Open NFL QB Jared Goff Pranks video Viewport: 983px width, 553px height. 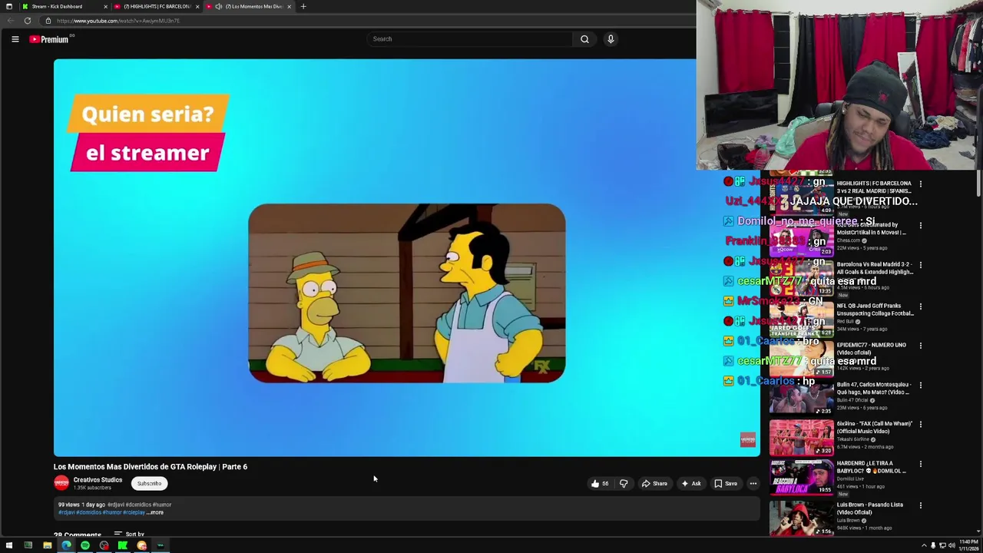[x=875, y=310]
